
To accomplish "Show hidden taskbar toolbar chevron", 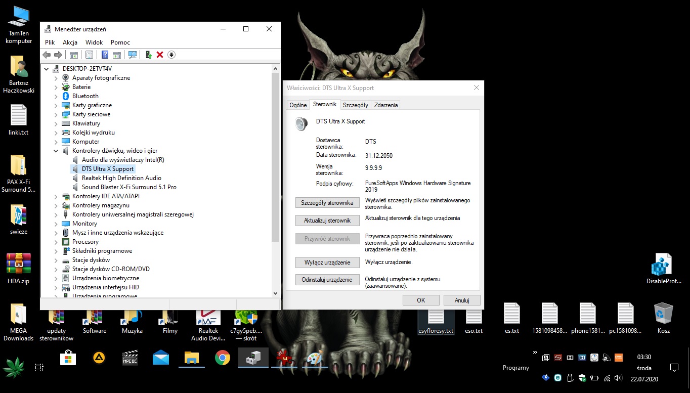I will [x=535, y=353].
